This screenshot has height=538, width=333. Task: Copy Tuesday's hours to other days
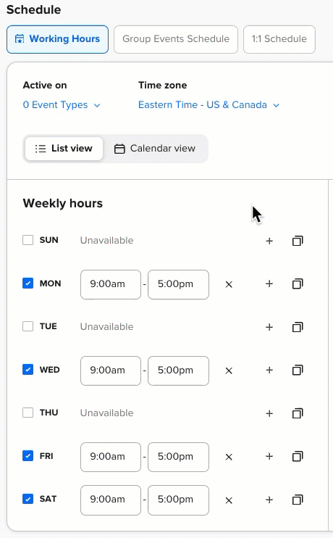point(298,327)
